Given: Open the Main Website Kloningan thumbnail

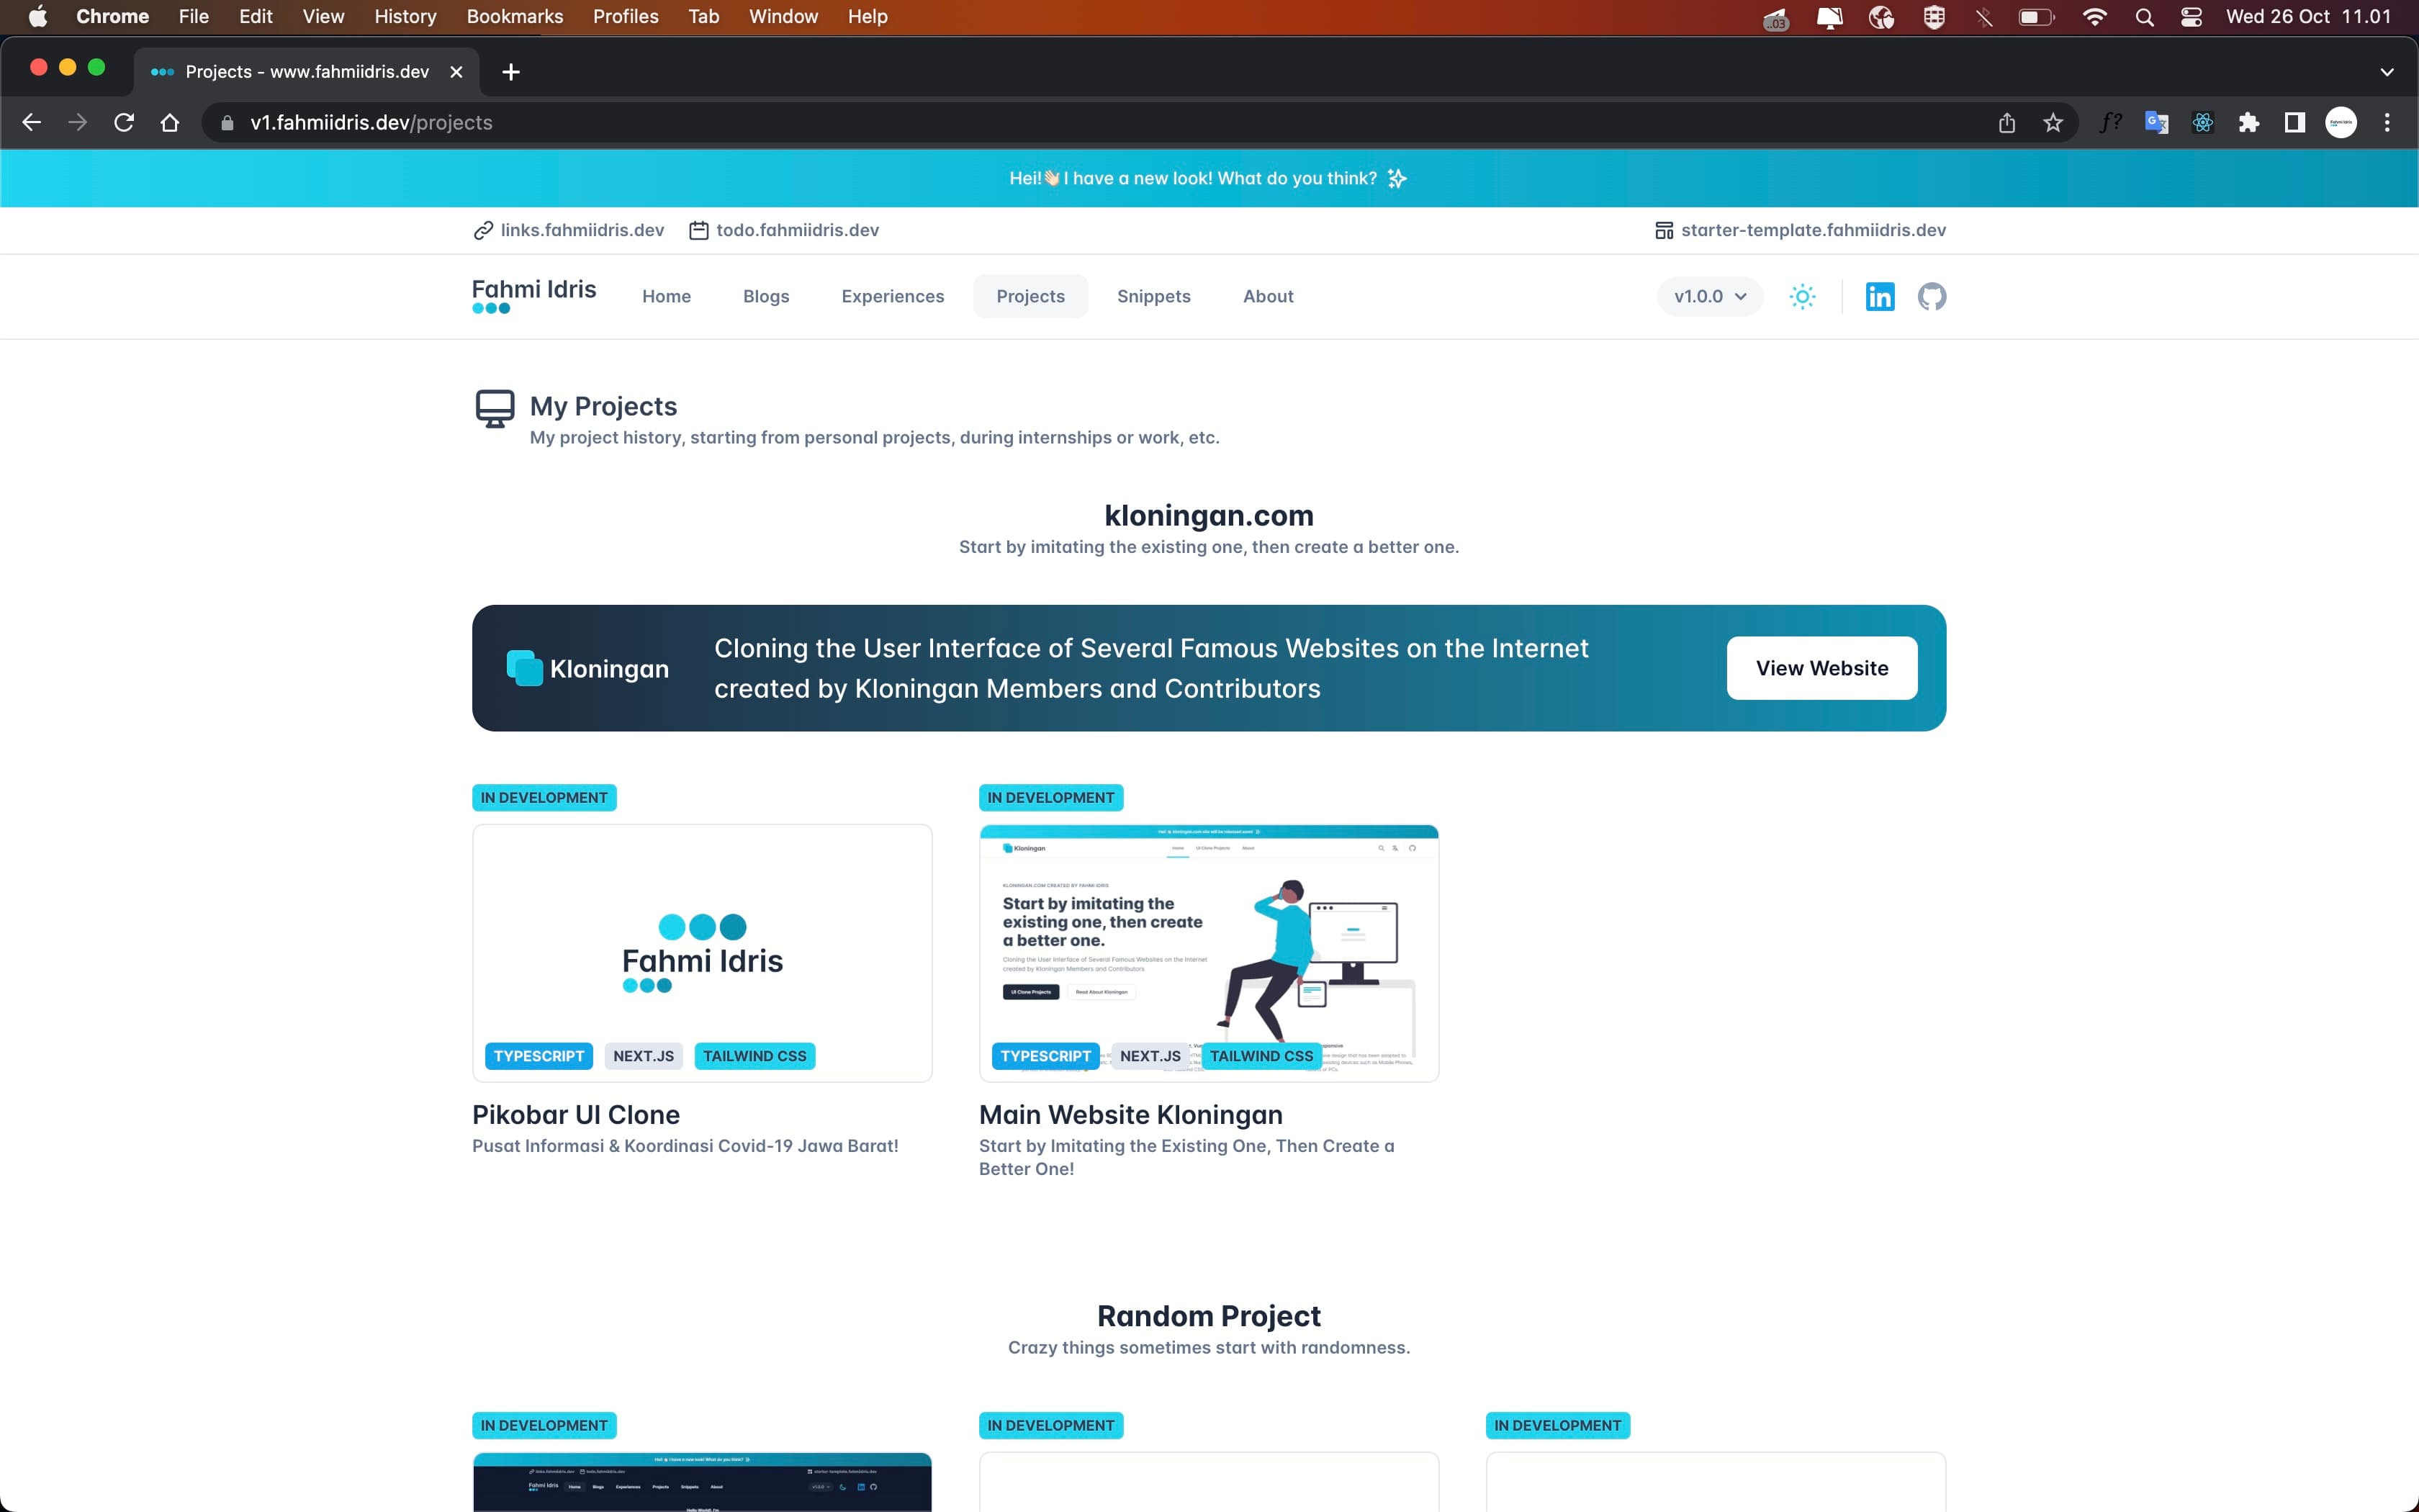Looking at the screenshot, I should [x=1209, y=953].
